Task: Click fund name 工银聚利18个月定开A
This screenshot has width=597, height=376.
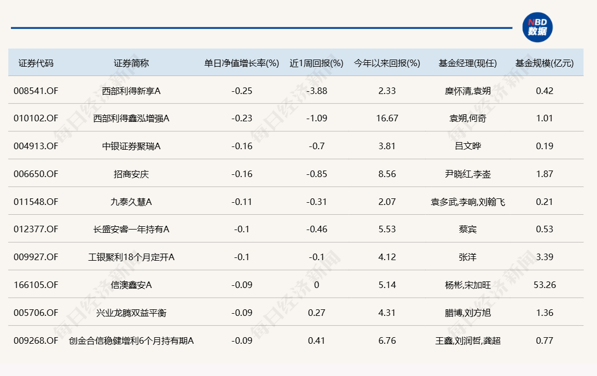Action: [x=131, y=257]
